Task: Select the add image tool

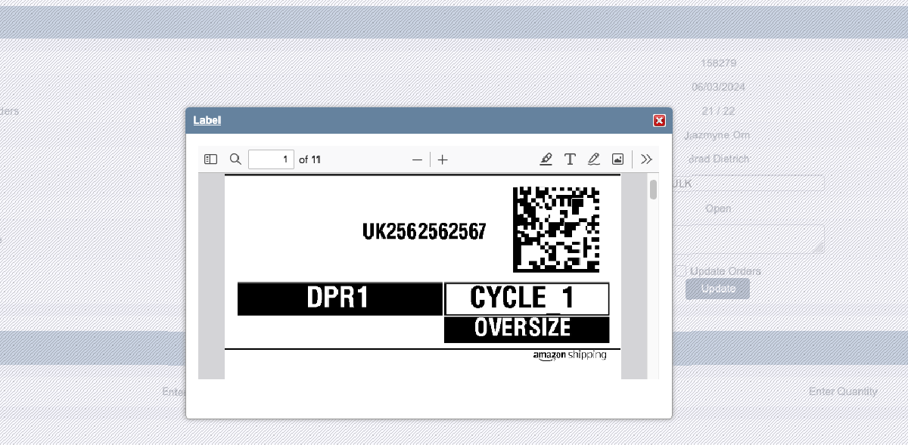Action: pos(617,159)
